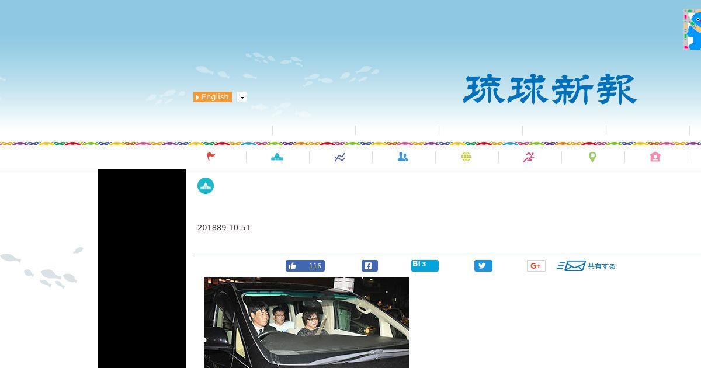Image resolution: width=701 pixels, height=368 pixels.
Task: Share via Google Plus button
Action: coord(536,266)
